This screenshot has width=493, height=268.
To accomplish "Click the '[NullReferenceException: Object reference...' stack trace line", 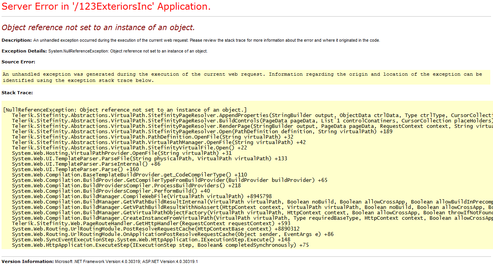I will point(125,110).
